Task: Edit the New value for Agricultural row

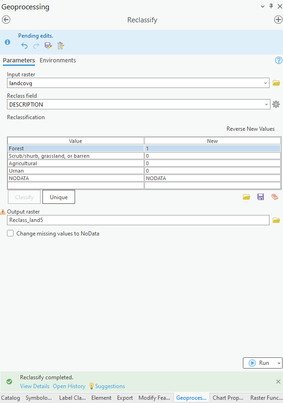Action: [x=213, y=163]
